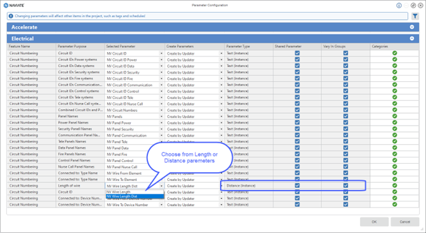
Task: Uncheck Shared Parameter for NV Circuit ID row
Action: click(x=297, y=53)
